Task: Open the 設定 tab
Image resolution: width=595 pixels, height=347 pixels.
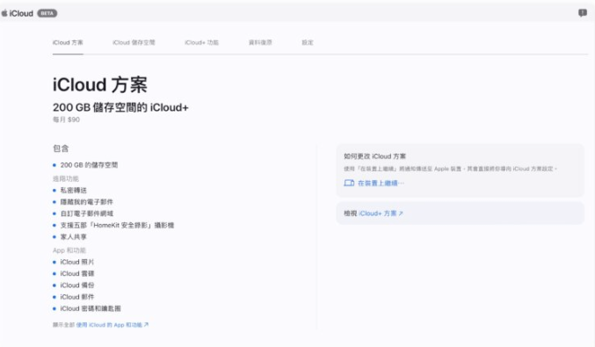Action: pos(308,42)
